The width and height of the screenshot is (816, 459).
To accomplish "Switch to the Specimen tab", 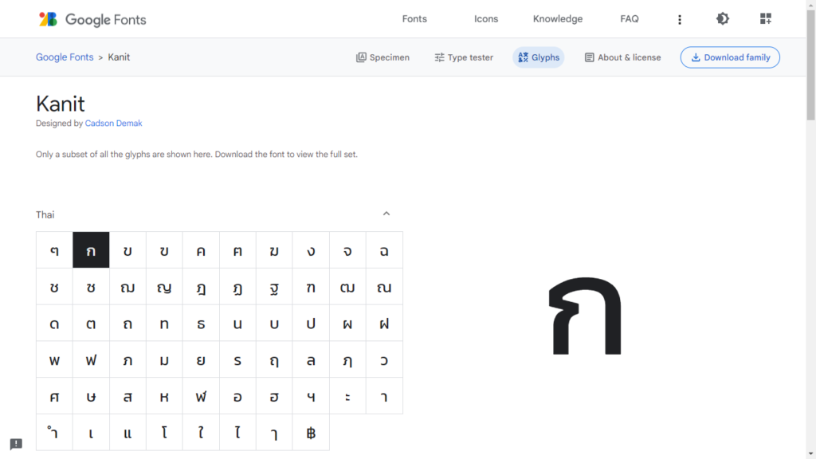I will (x=382, y=57).
